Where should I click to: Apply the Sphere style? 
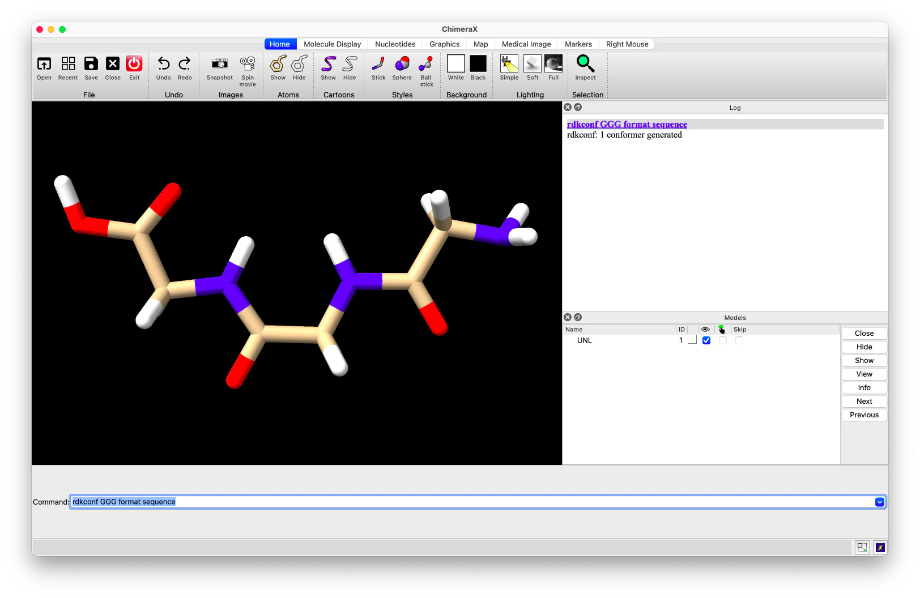402,63
